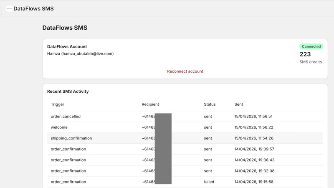Click sent status in welcome row
The height and width of the screenshot is (188, 334).
(207, 127)
